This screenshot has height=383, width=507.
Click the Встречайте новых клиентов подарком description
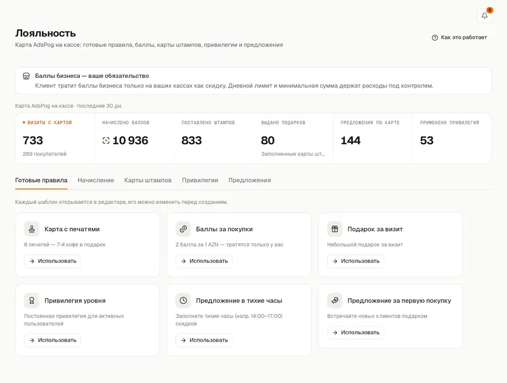(377, 316)
